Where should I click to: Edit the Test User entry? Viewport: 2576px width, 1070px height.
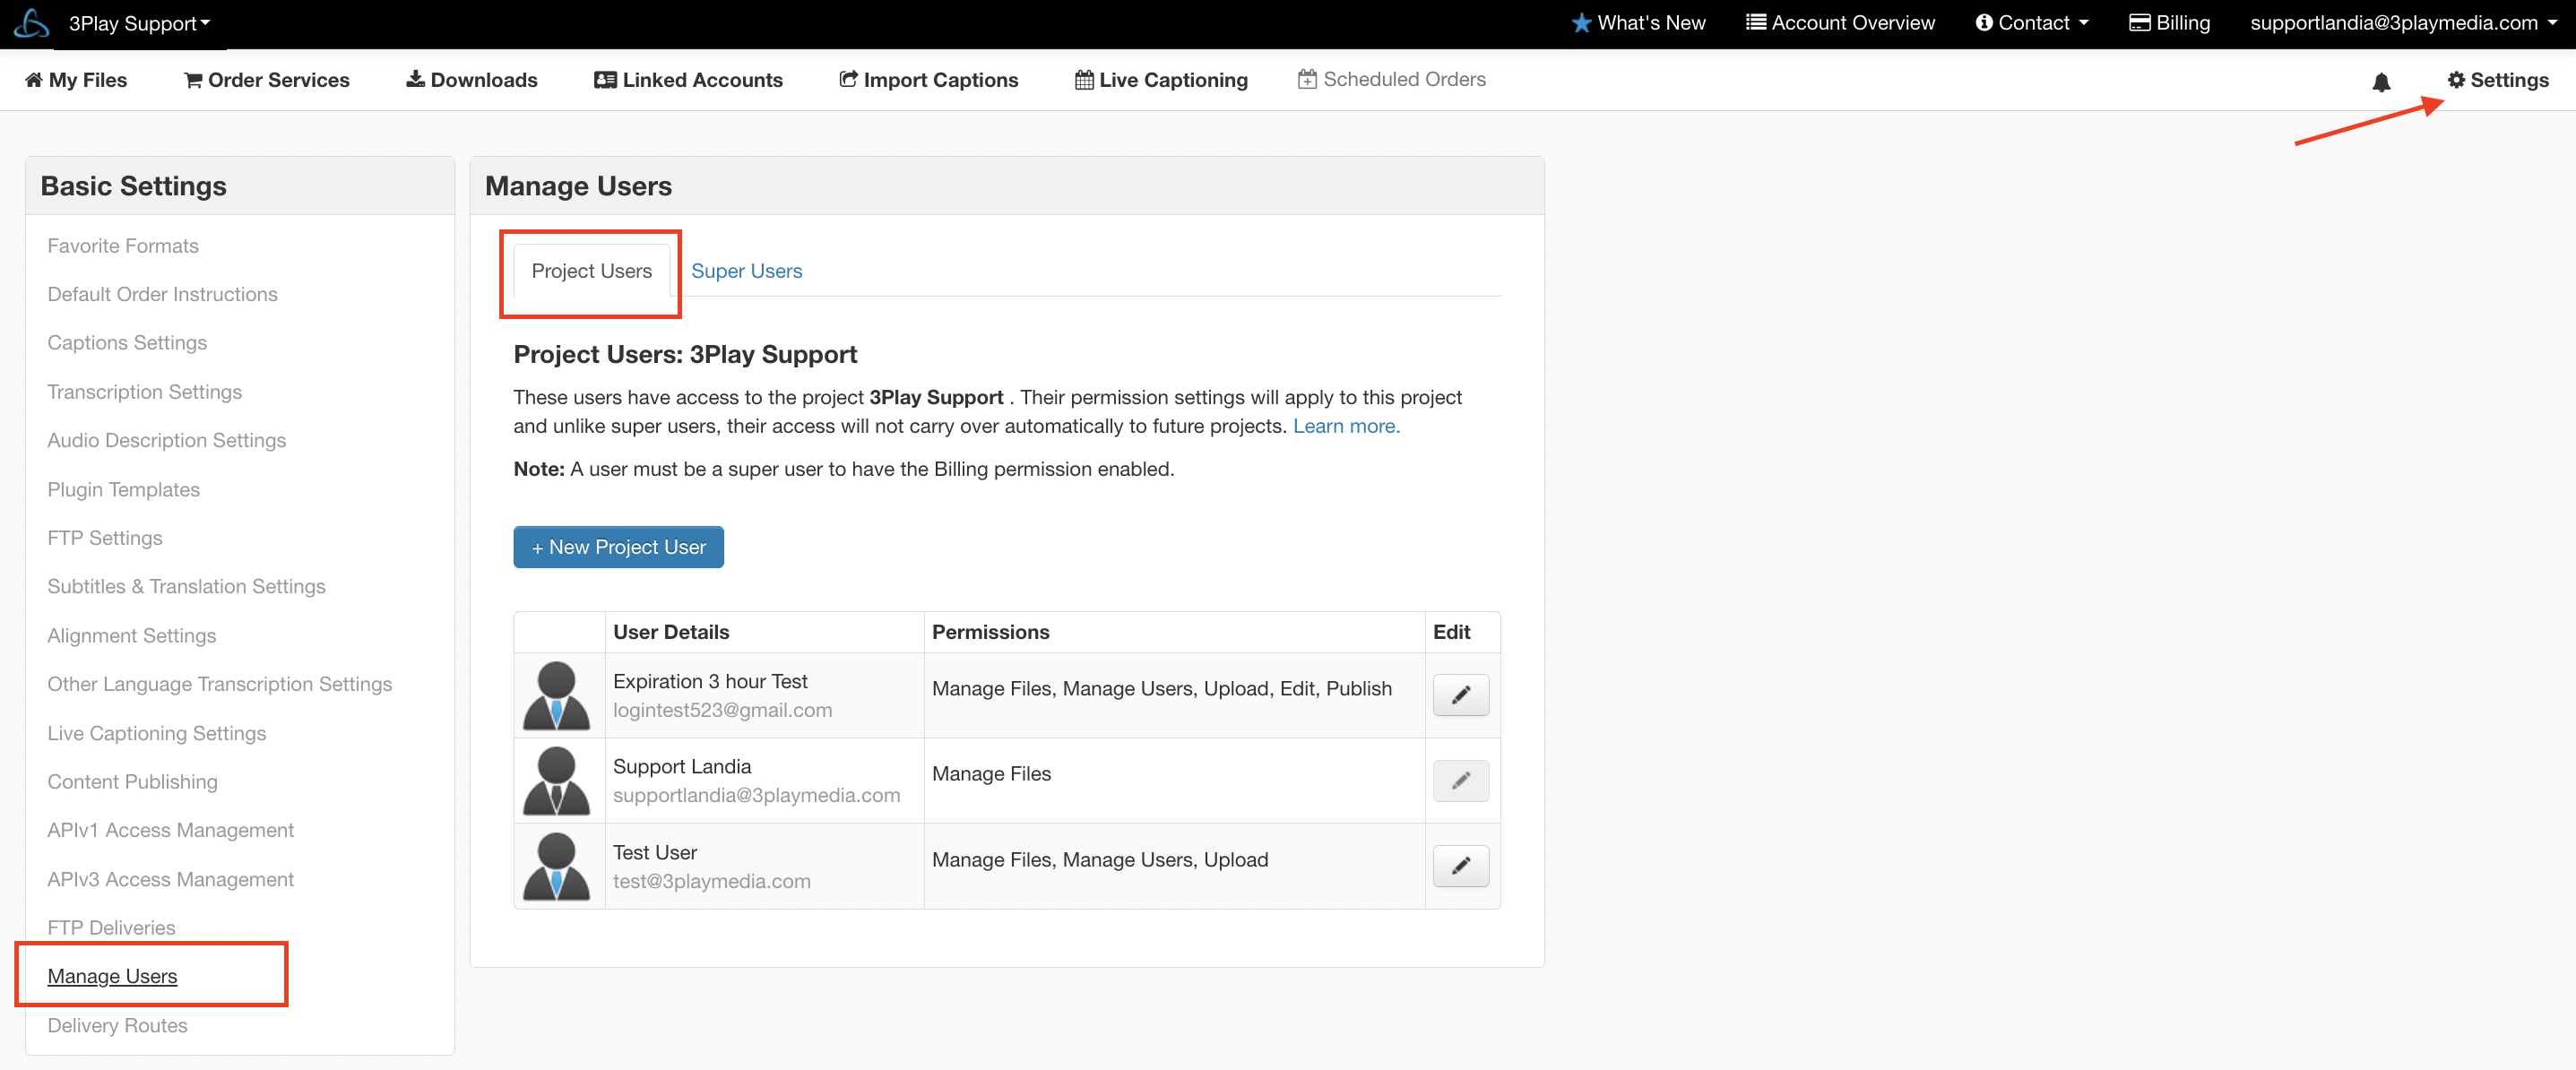(1460, 866)
